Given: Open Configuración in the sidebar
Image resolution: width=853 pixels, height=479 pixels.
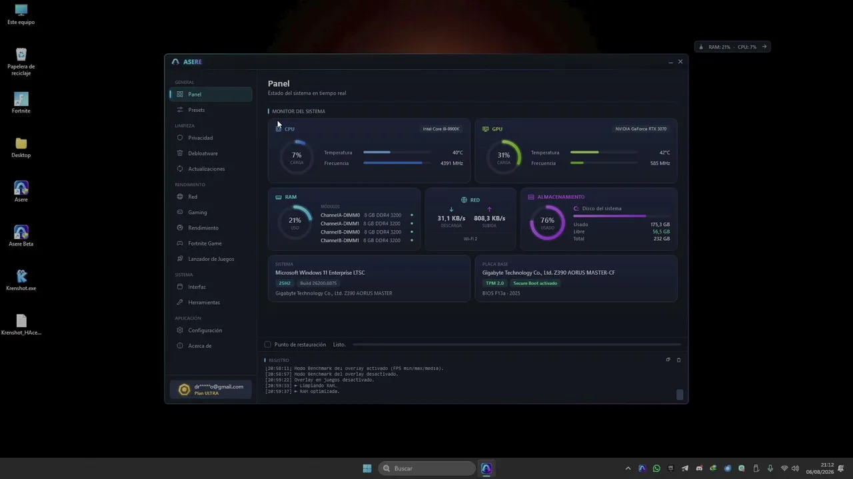Looking at the screenshot, I should 211,330.
